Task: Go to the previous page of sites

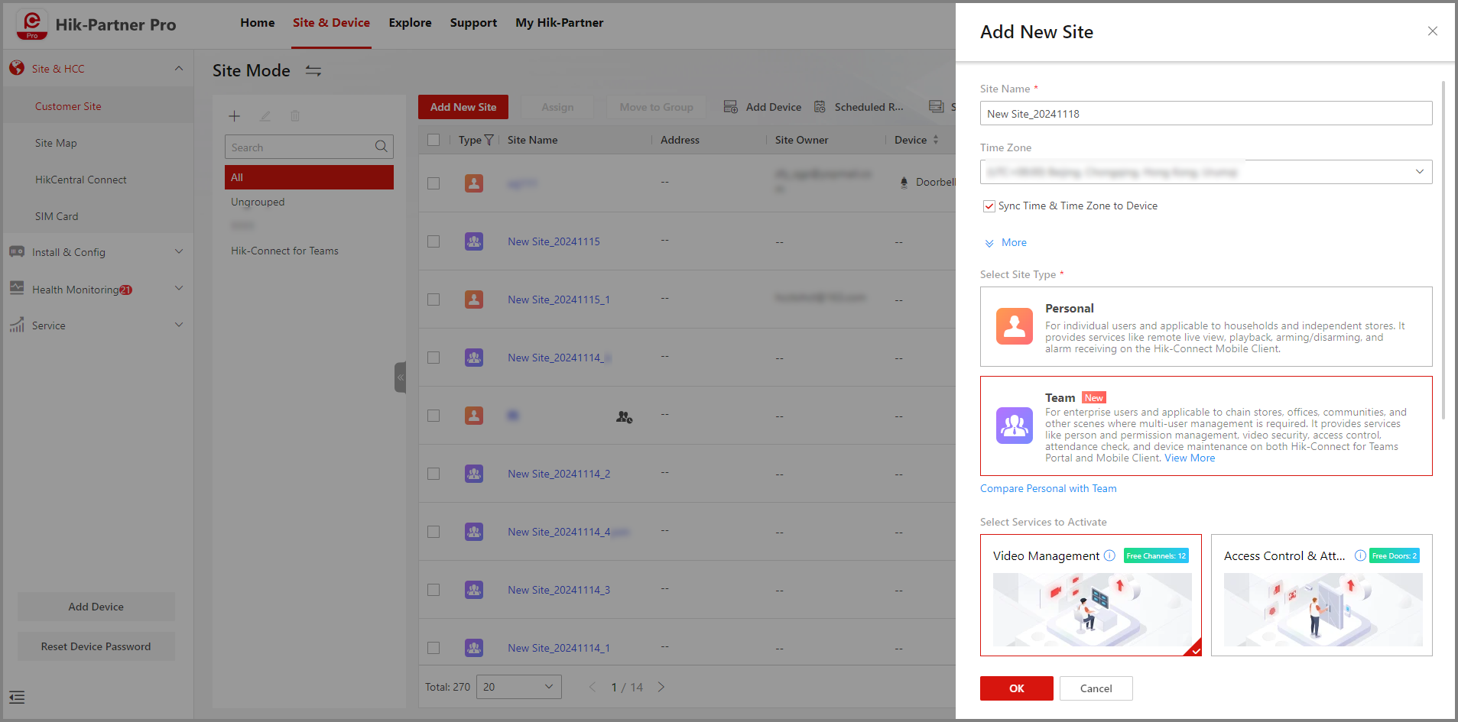Action: click(592, 687)
